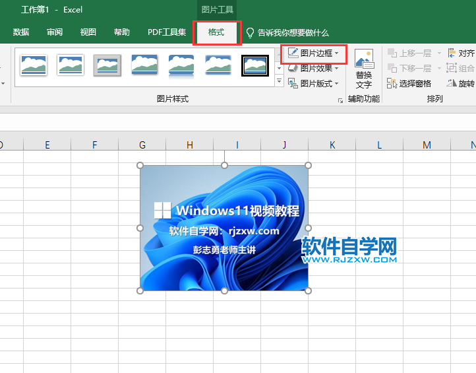The image size is (476, 373).
Task: Open the 图片样式 dialog launcher
Action: 340,100
